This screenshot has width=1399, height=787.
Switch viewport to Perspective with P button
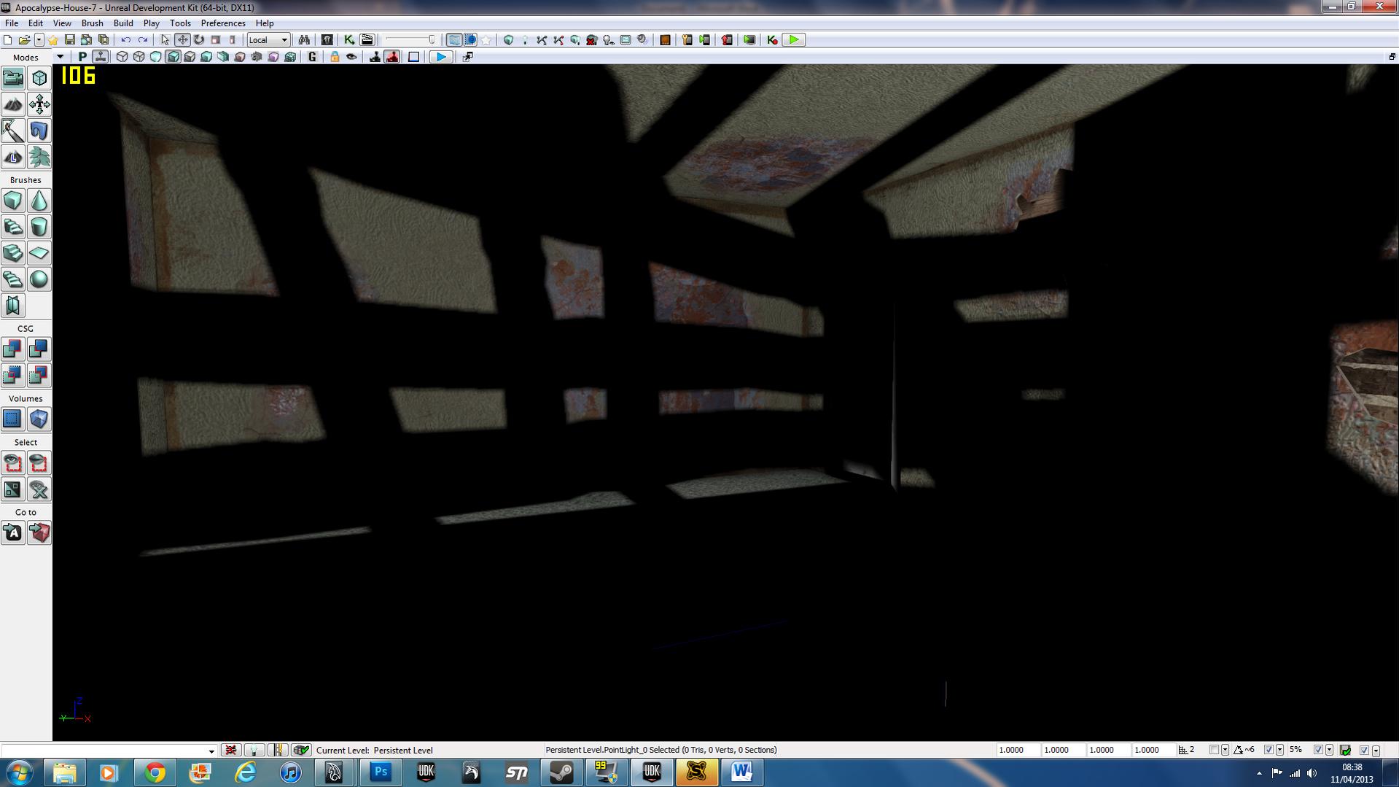point(82,57)
